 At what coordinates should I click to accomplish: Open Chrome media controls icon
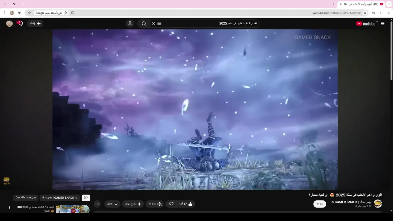pos(19,13)
